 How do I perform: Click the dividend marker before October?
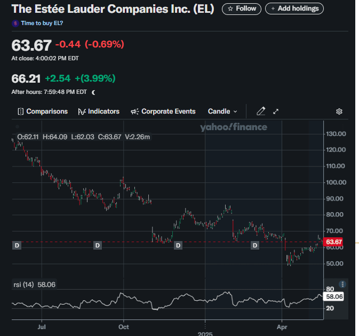point(97,245)
